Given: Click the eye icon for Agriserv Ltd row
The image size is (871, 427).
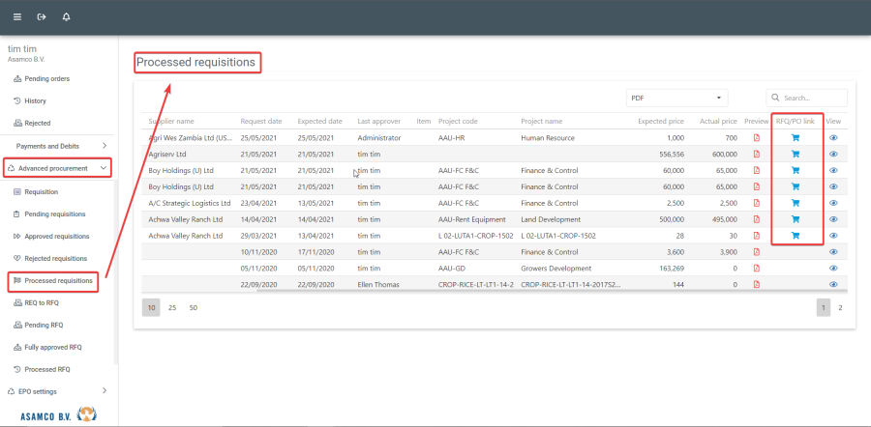Looking at the screenshot, I should tap(834, 154).
